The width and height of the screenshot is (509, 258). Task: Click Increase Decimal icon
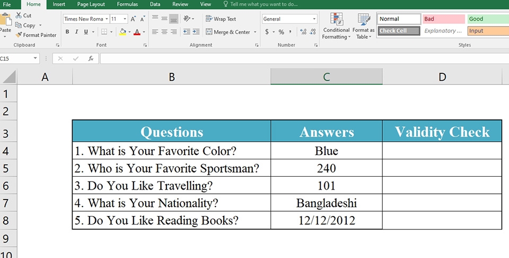click(303, 32)
